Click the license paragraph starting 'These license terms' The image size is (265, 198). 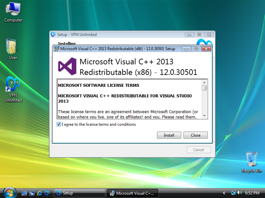pyautogui.click(x=128, y=114)
